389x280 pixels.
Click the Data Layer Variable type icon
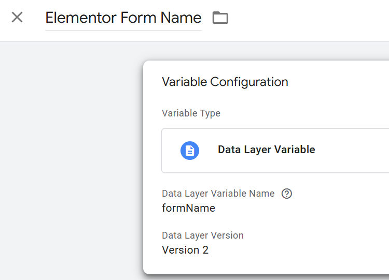190,151
